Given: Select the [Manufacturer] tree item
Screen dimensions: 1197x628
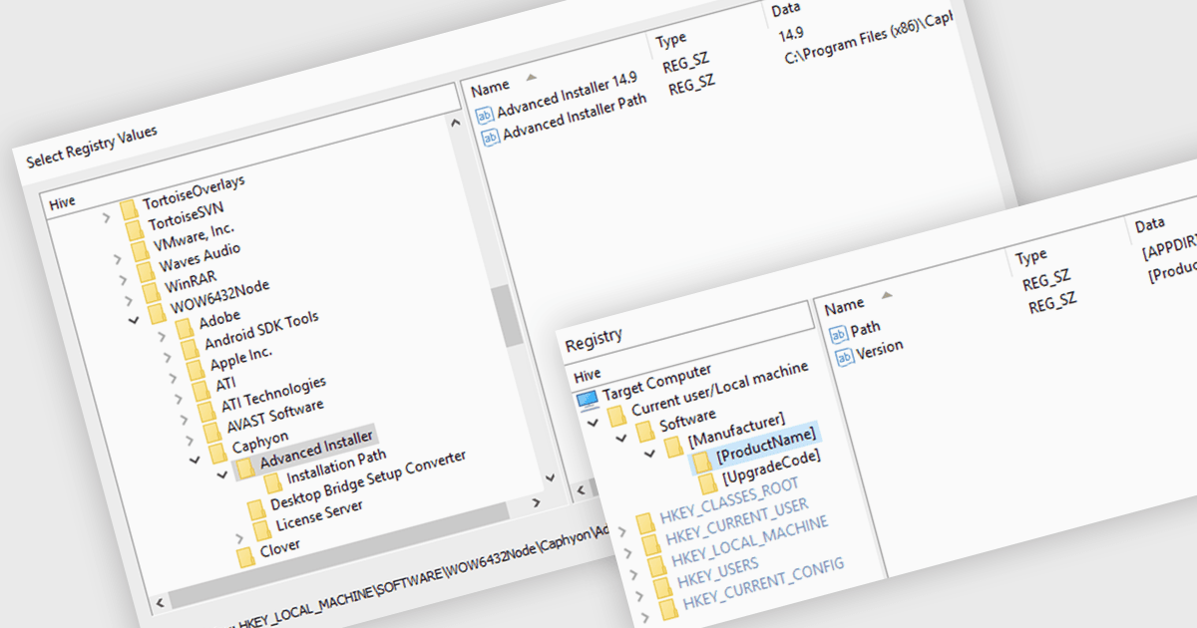Looking at the screenshot, I should 736,430.
